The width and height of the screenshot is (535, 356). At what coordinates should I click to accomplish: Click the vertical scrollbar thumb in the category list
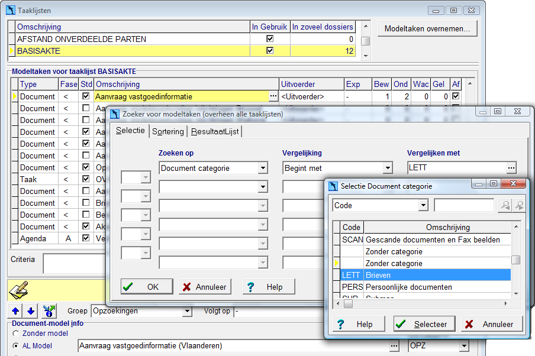tap(516, 260)
